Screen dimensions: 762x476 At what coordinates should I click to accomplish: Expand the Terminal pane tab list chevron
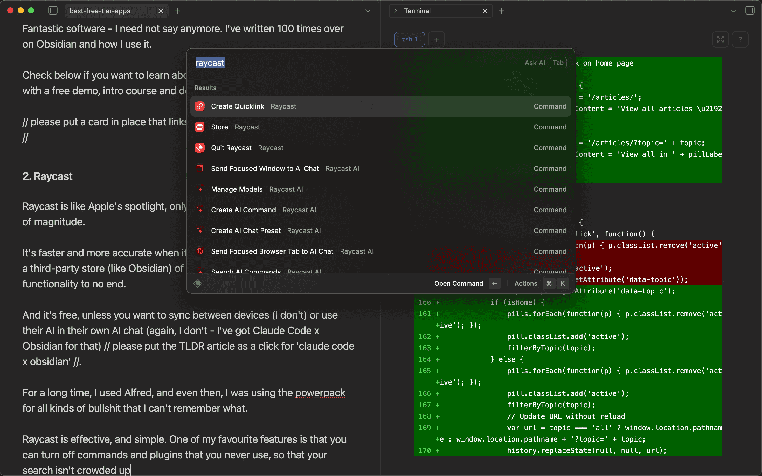(733, 11)
